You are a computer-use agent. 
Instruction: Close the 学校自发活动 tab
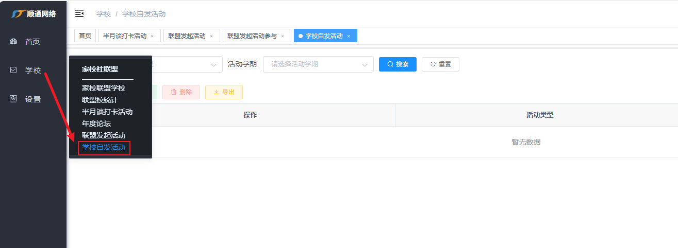[x=349, y=36]
